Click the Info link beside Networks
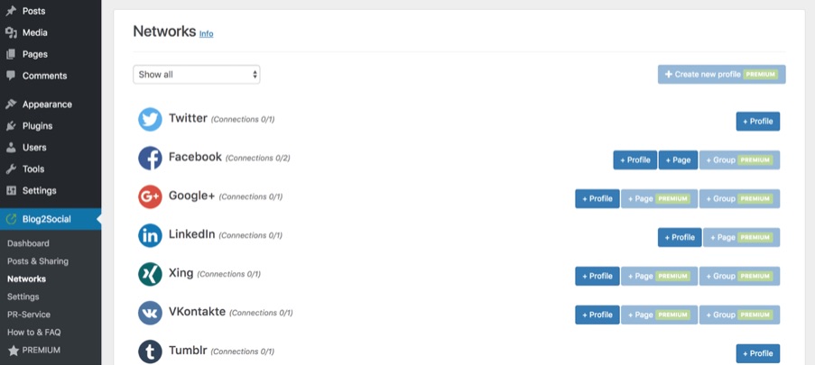This screenshot has height=365, width=815. point(207,33)
